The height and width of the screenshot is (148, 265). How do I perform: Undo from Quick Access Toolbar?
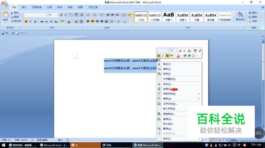tap(7, 33)
